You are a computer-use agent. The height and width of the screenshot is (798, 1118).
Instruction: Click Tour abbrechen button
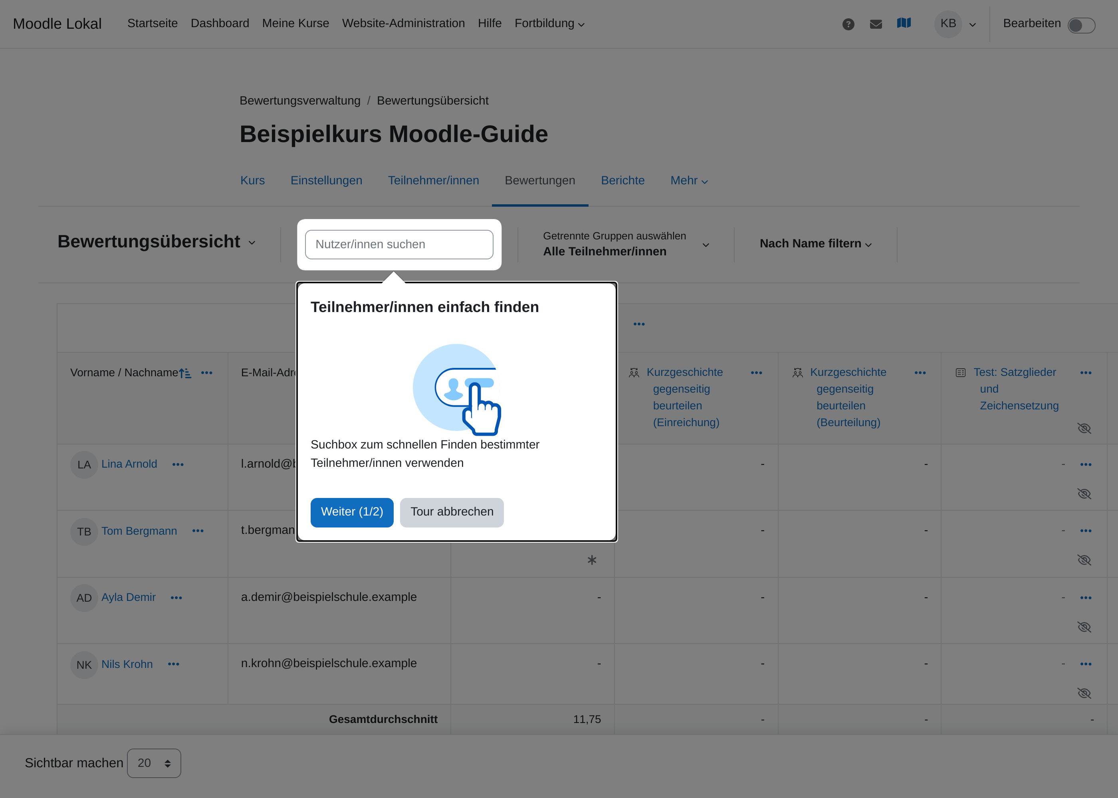point(451,512)
